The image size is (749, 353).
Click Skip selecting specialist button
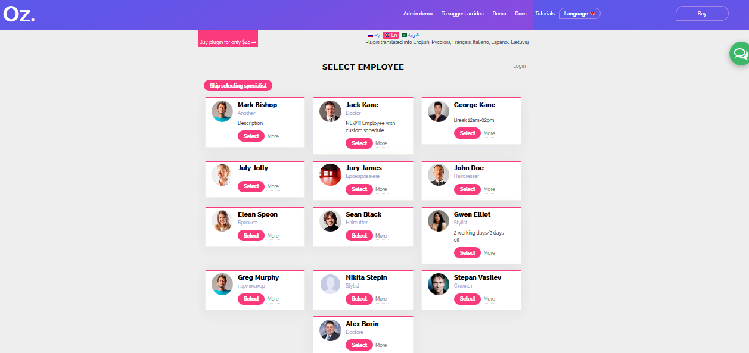pyautogui.click(x=238, y=86)
